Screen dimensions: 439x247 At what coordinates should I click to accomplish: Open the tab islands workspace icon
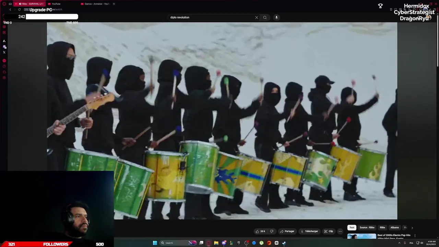tap(10, 4)
